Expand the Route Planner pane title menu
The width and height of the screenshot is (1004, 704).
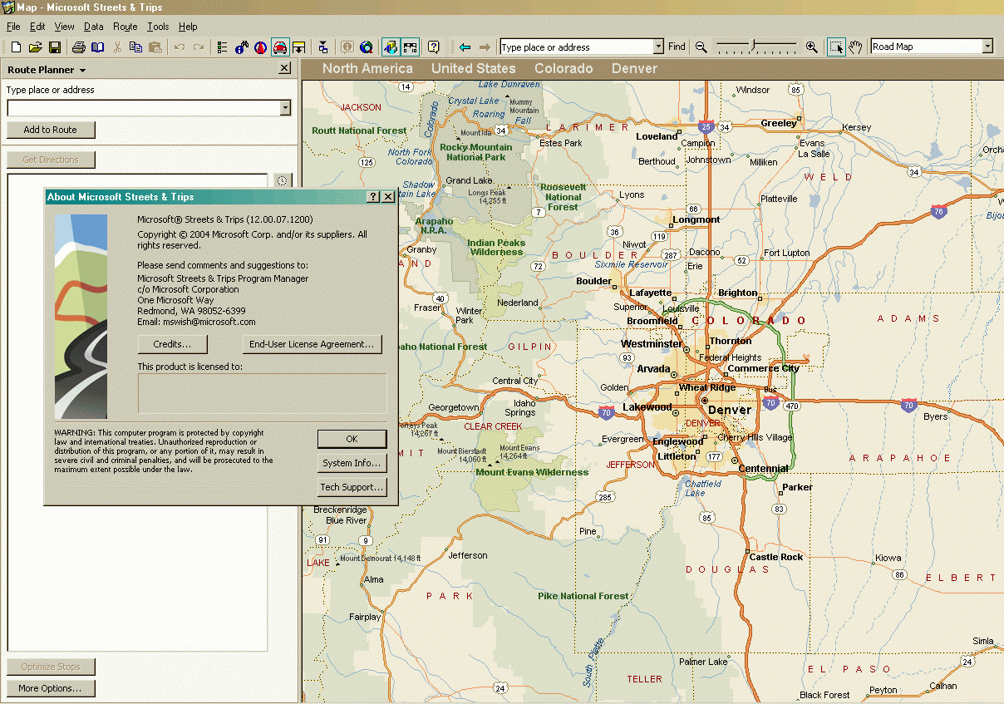point(82,71)
